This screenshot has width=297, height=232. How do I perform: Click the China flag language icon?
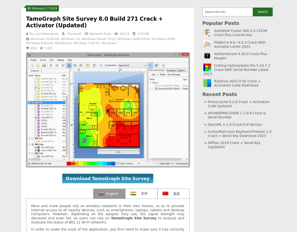[x=165, y=194]
